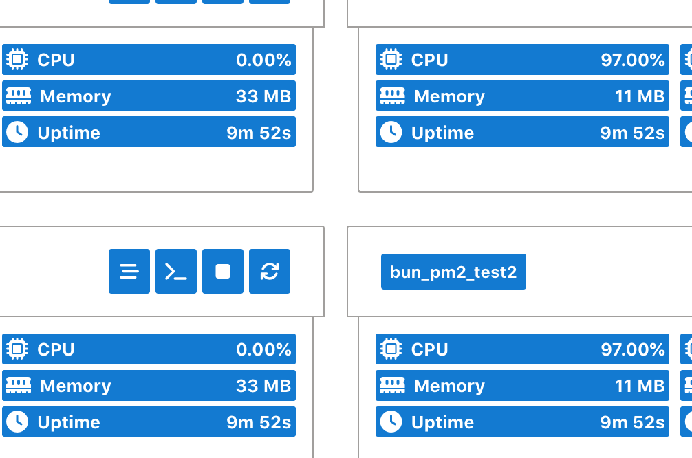
Task: Select the bun_pm2_test2 process name button
Action: coord(453,271)
